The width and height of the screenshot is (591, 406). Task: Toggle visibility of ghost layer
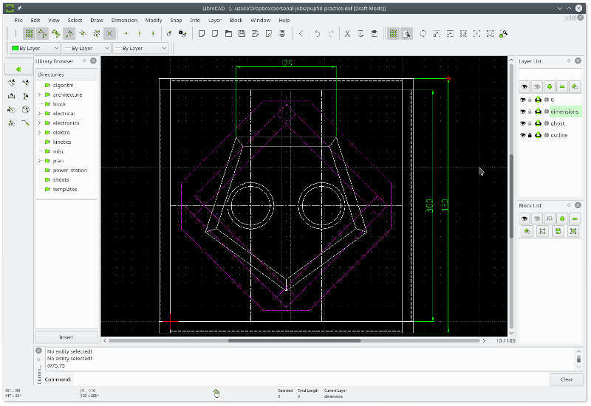click(x=523, y=123)
